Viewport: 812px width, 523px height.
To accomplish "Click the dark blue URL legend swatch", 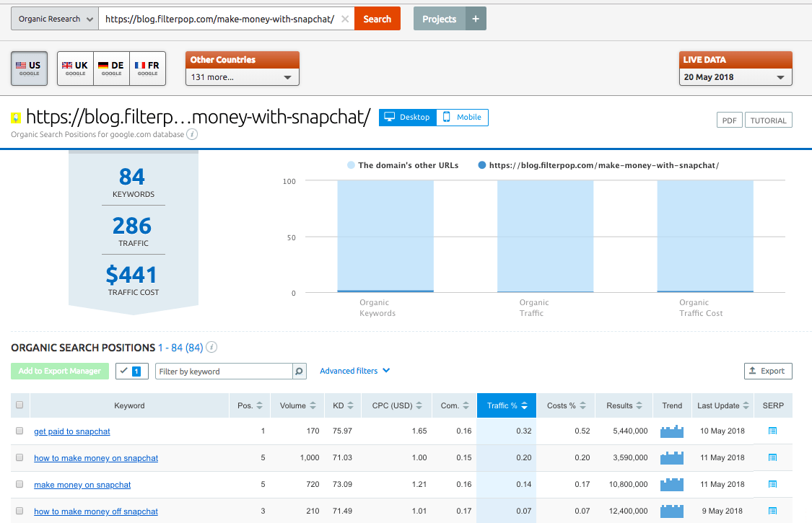I will click(x=482, y=165).
